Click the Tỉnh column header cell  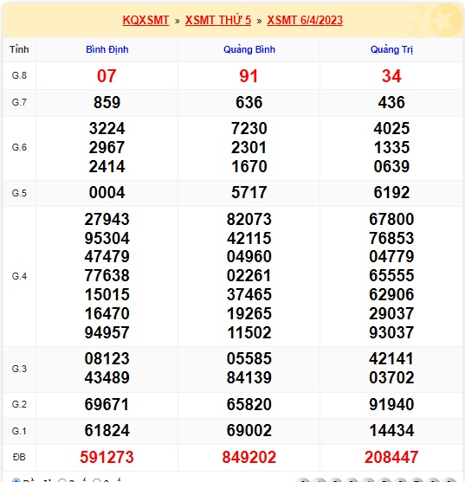(19, 49)
